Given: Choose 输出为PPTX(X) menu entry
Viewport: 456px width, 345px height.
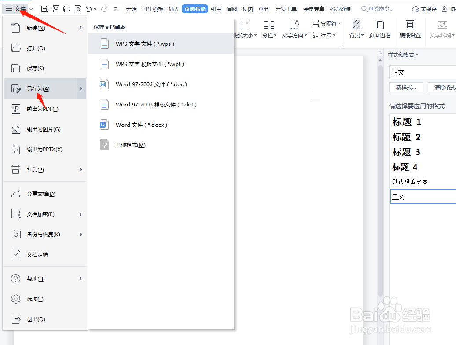Looking at the screenshot, I should pos(45,149).
